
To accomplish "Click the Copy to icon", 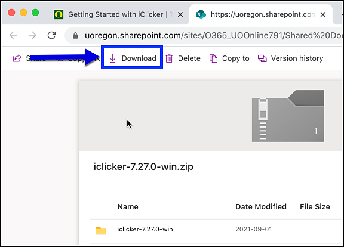I will (213, 58).
